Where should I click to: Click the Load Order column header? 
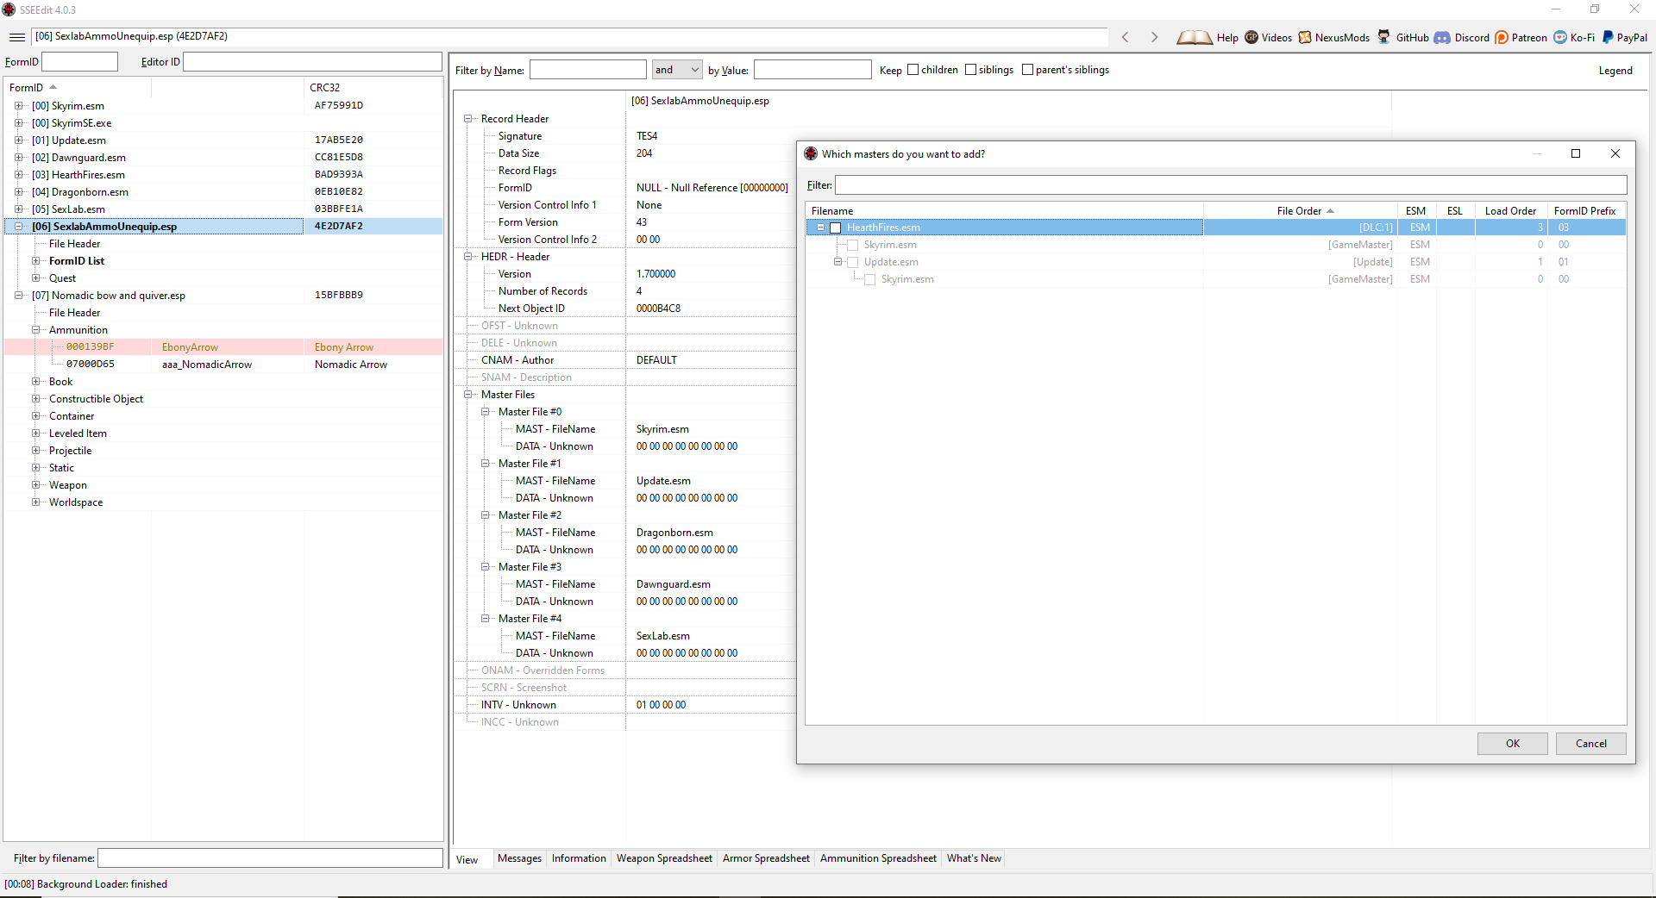1510,211
